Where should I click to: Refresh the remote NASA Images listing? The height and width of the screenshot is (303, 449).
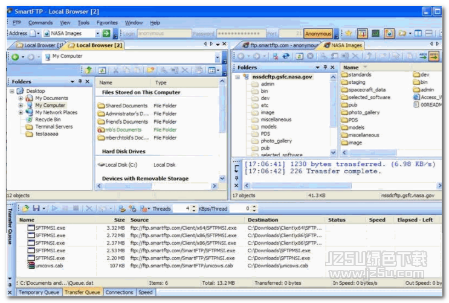[x=299, y=56]
